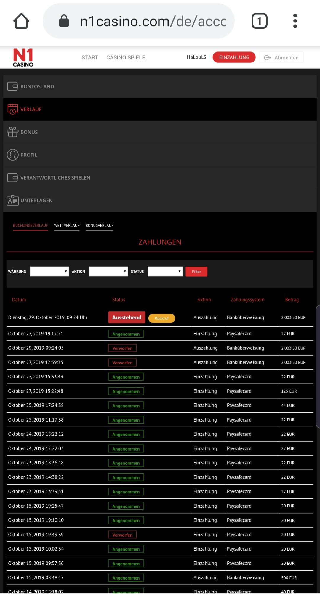Image resolution: width=320 pixels, height=594 pixels.
Task: Click Verworfen badge for Oktober 15 19:49:39
Action: [x=122, y=535]
